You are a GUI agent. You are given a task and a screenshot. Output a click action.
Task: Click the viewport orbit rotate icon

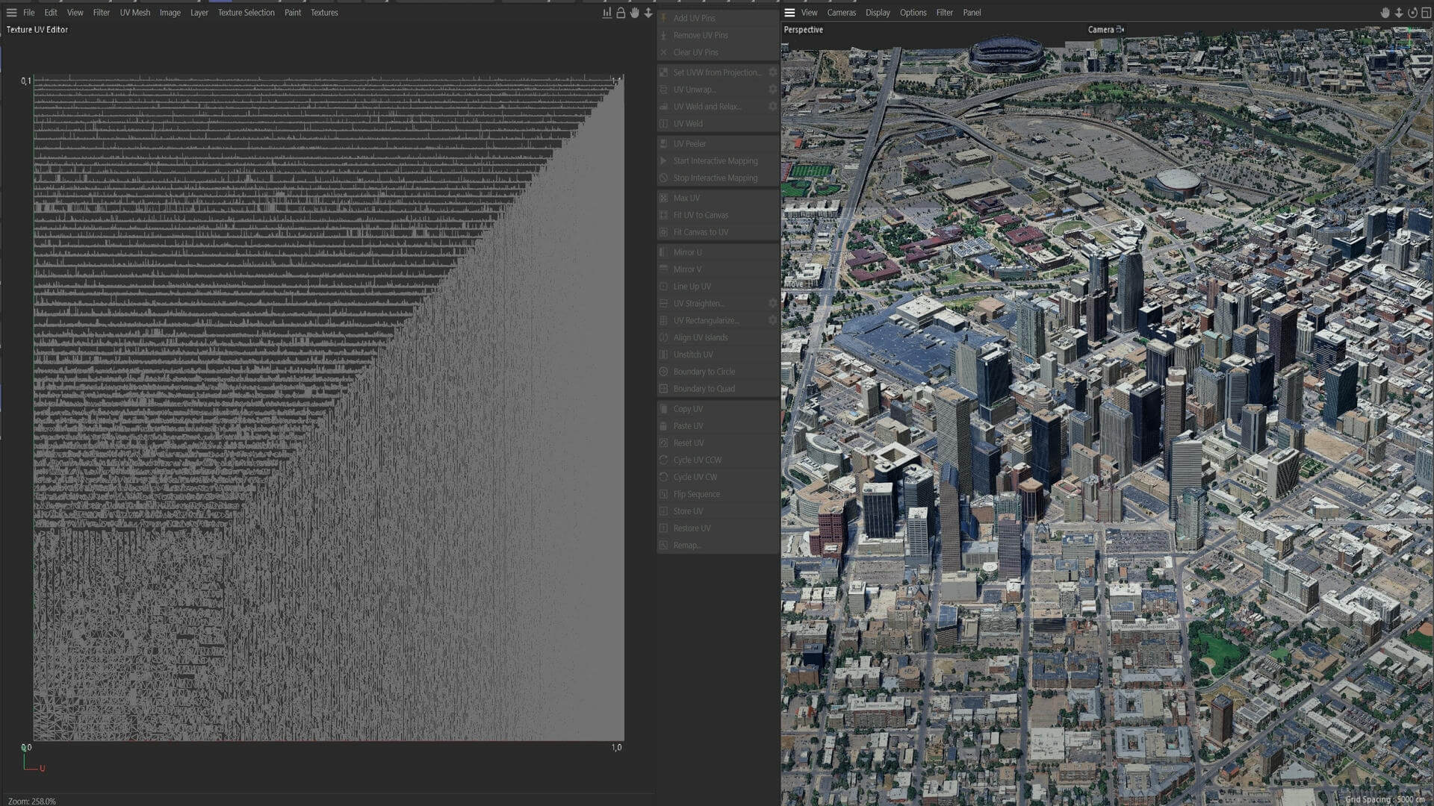click(1412, 13)
